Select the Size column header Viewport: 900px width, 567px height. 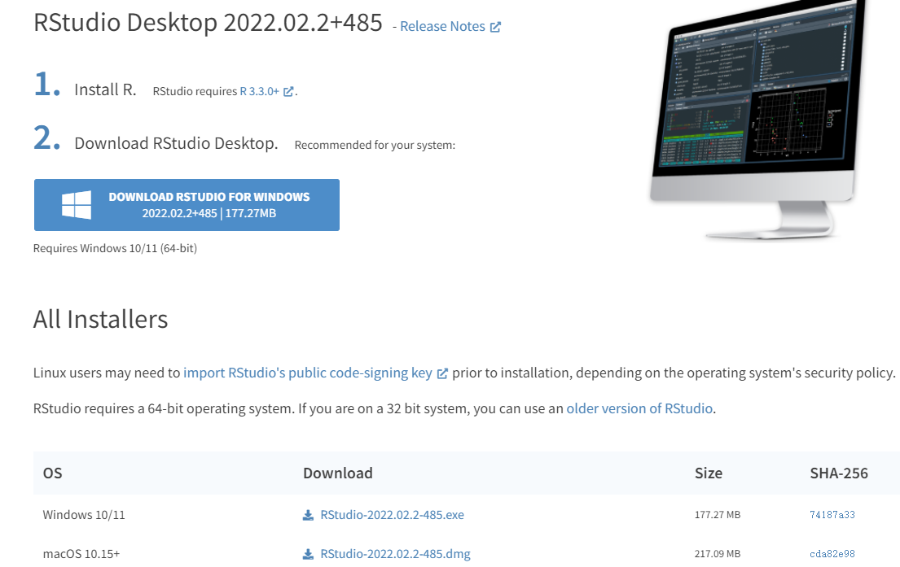point(709,473)
